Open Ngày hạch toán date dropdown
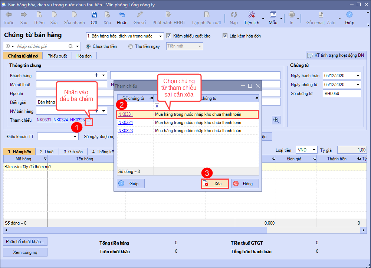Image resolution: width=371 pixels, height=268 pixels. point(358,76)
